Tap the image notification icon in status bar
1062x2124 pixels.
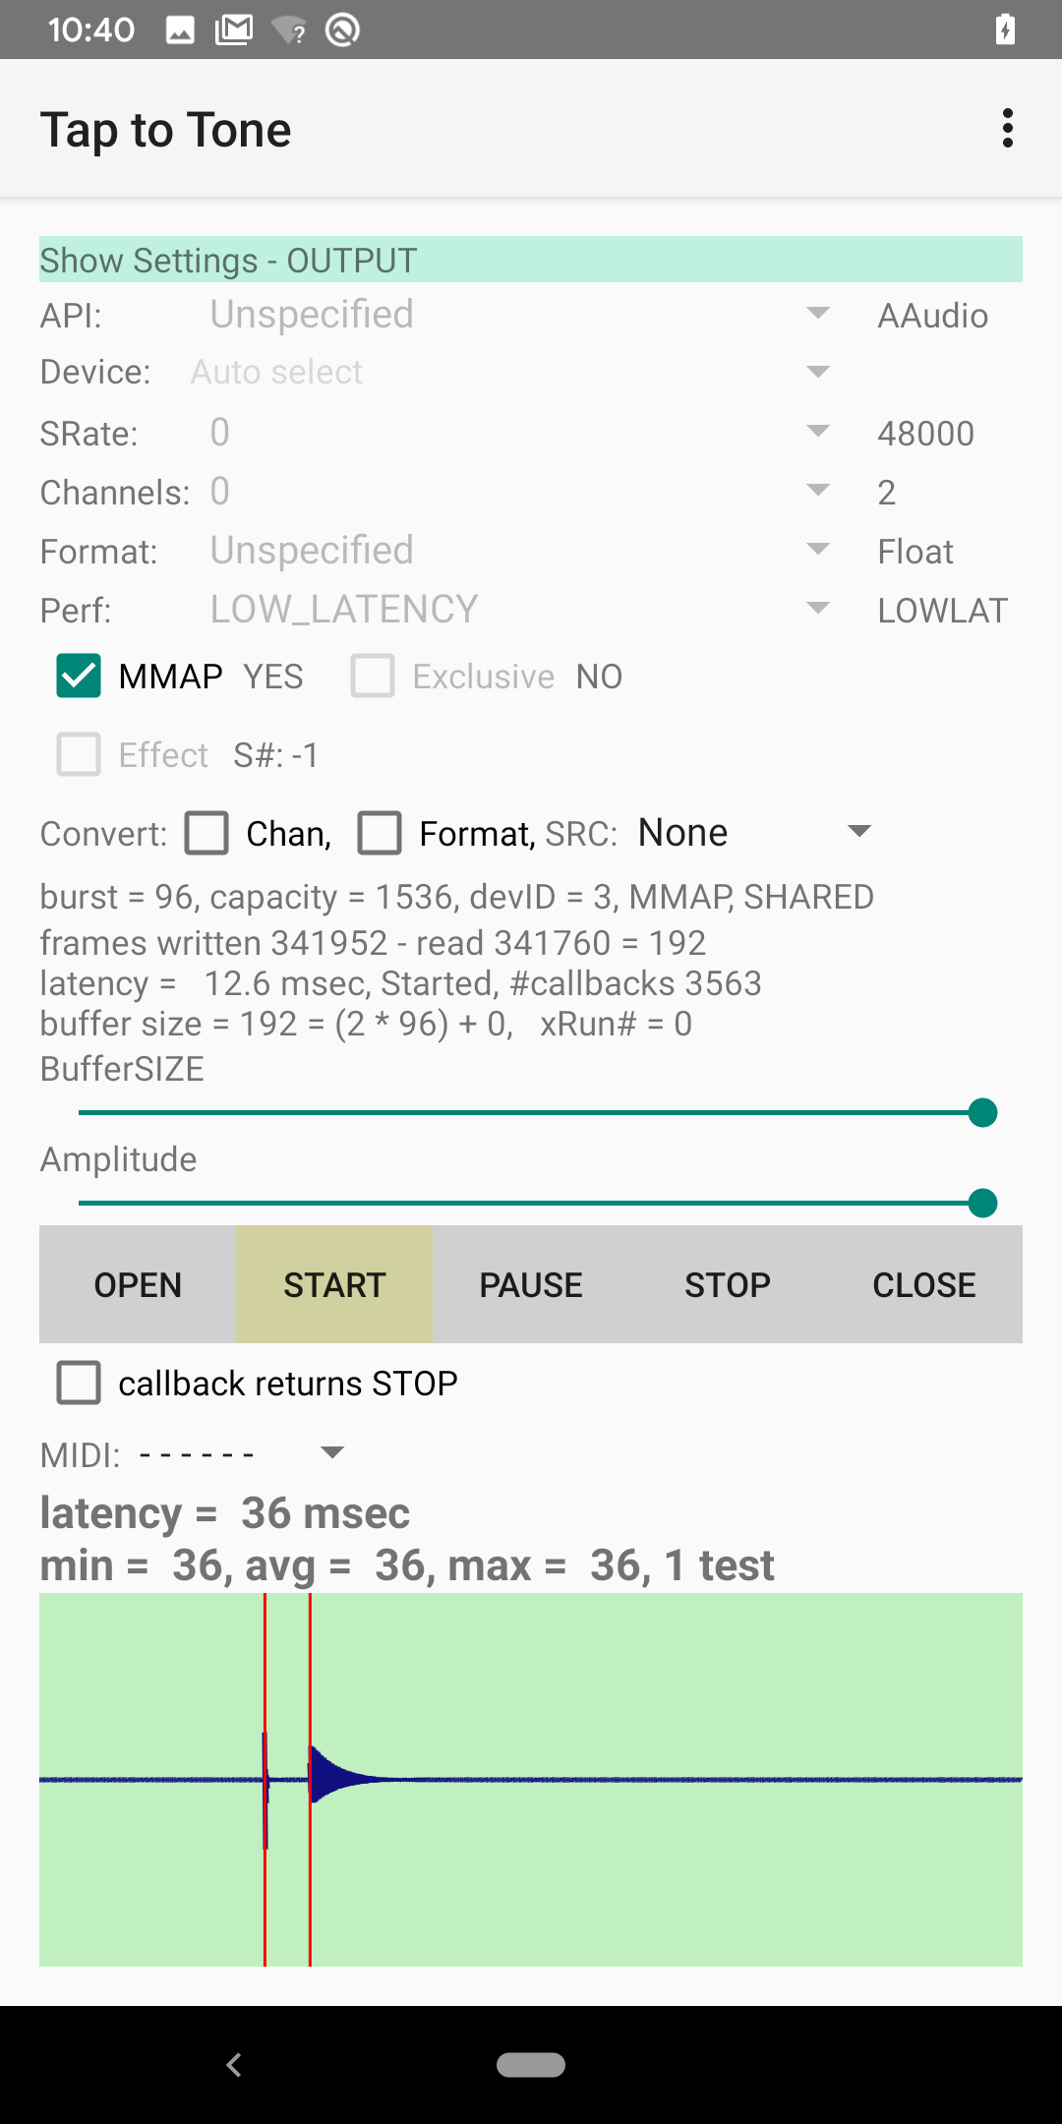click(x=180, y=30)
